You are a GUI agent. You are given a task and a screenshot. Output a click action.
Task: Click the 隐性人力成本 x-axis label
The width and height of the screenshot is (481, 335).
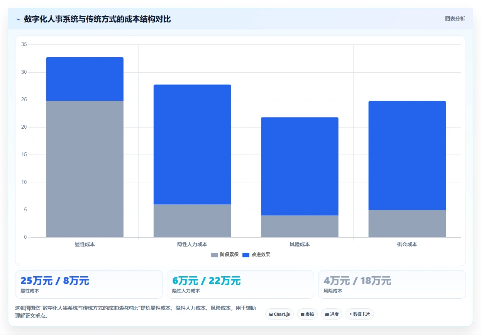pyautogui.click(x=192, y=245)
